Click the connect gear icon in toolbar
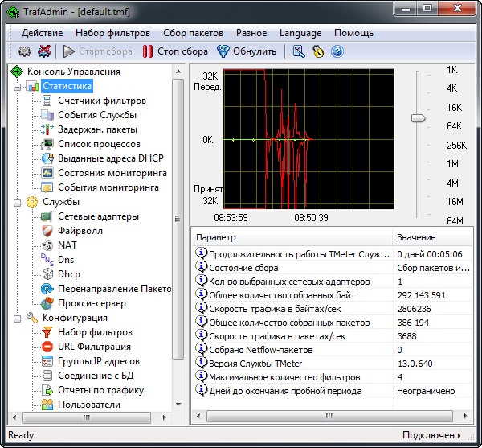 [x=24, y=51]
